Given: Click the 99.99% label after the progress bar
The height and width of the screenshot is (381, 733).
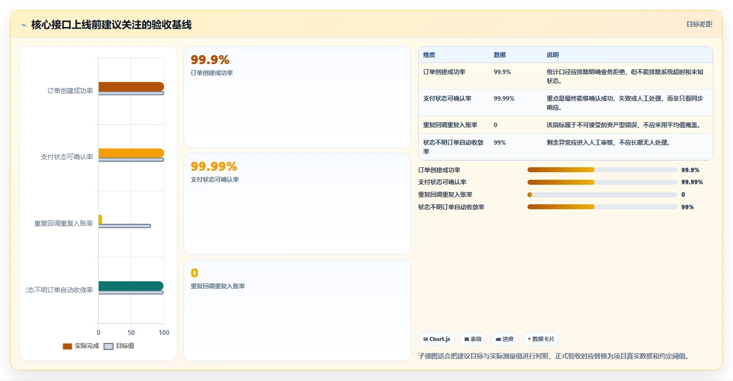Looking at the screenshot, I should [692, 182].
